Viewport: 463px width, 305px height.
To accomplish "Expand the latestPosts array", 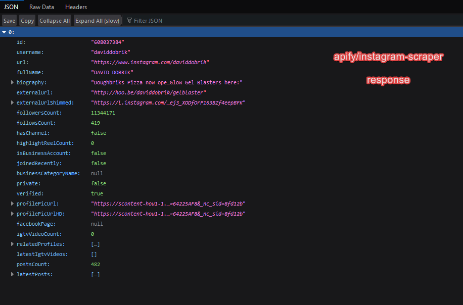I will pos(13,274).
